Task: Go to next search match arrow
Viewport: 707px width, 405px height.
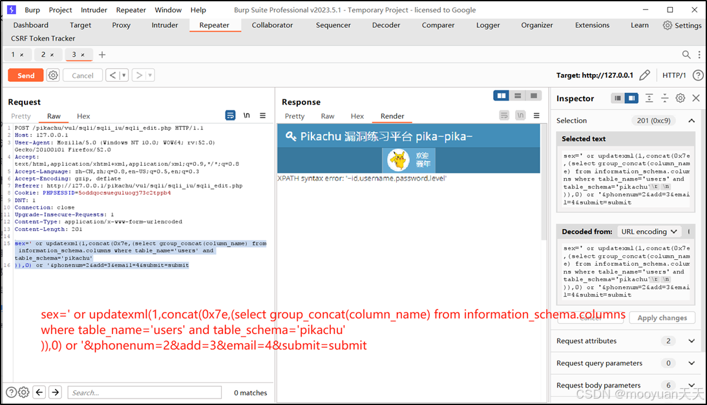Action: pyautogui.click(x=56, y=392)
